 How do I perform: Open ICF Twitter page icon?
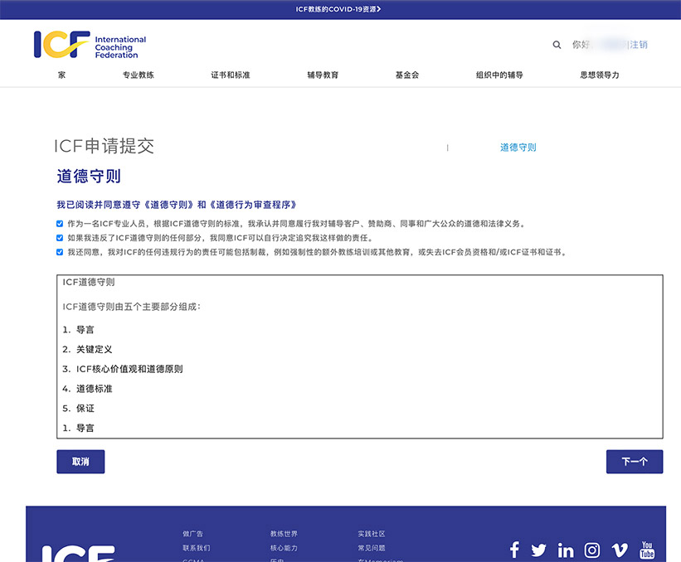click(x=539, y=550)
